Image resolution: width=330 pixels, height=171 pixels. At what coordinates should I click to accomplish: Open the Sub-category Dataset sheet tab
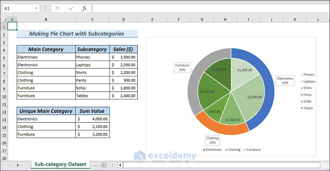[60, 164]
